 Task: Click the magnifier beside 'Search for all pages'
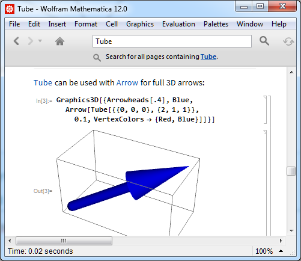tap(97, 58)
